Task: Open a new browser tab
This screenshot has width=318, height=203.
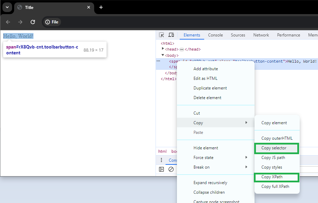Action: tap(101, 7)
